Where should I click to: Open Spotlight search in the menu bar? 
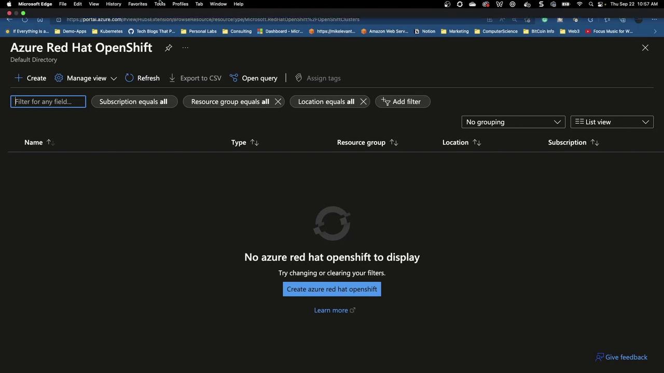591,4
